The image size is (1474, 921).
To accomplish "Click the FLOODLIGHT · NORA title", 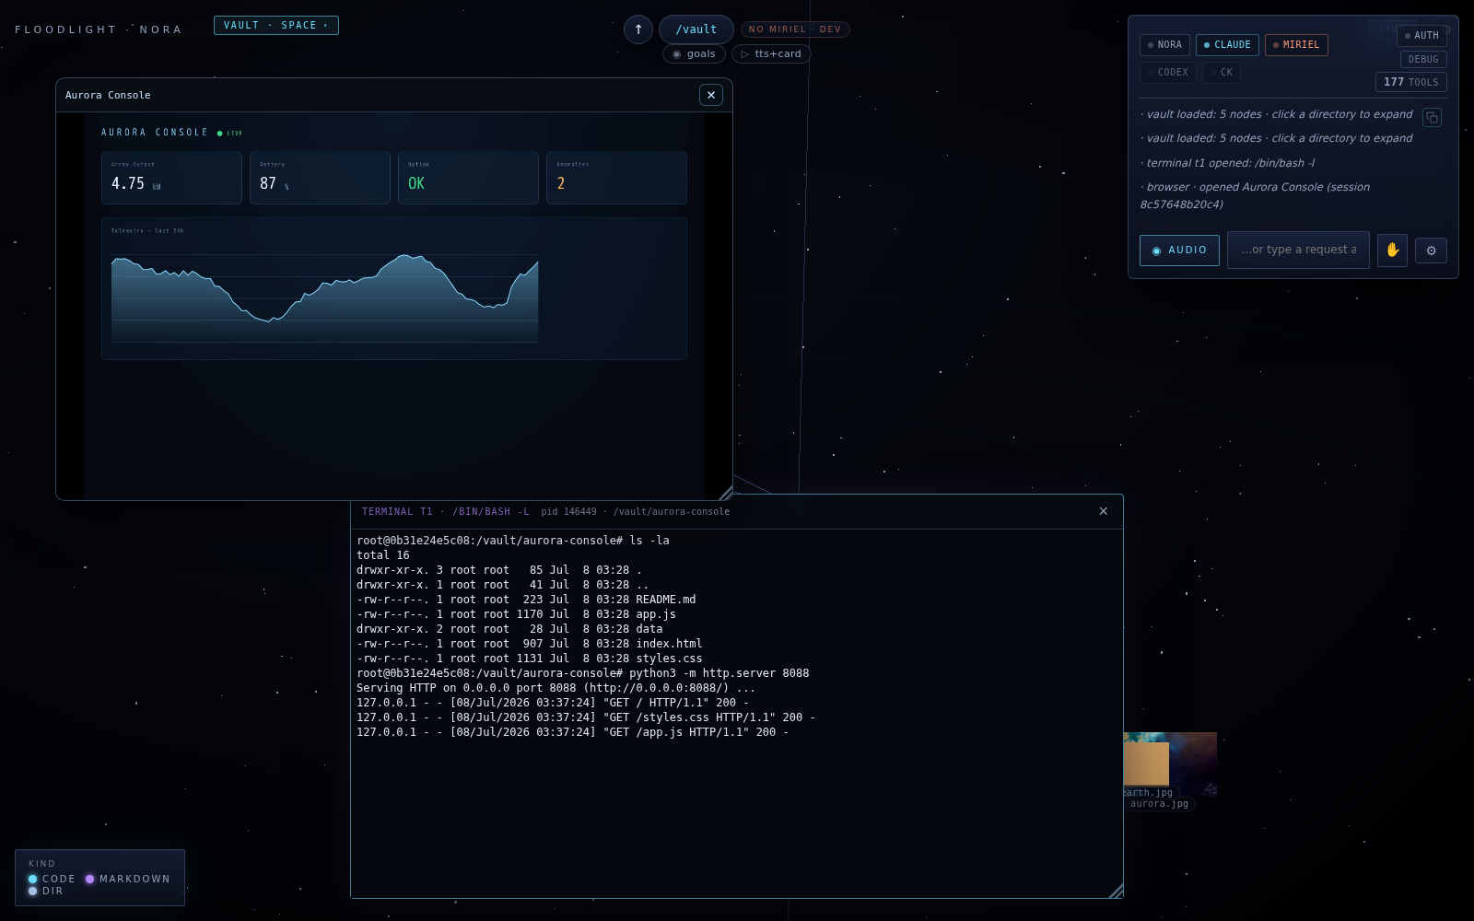I will click(99, 29).
